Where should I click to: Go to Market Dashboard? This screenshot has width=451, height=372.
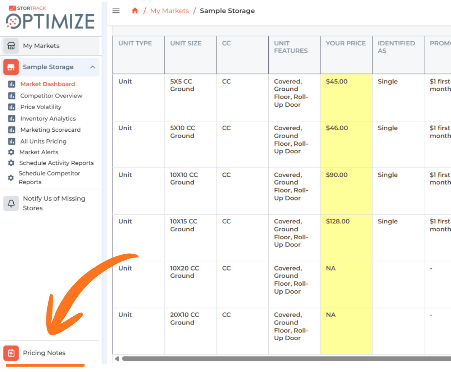[47, 84]
